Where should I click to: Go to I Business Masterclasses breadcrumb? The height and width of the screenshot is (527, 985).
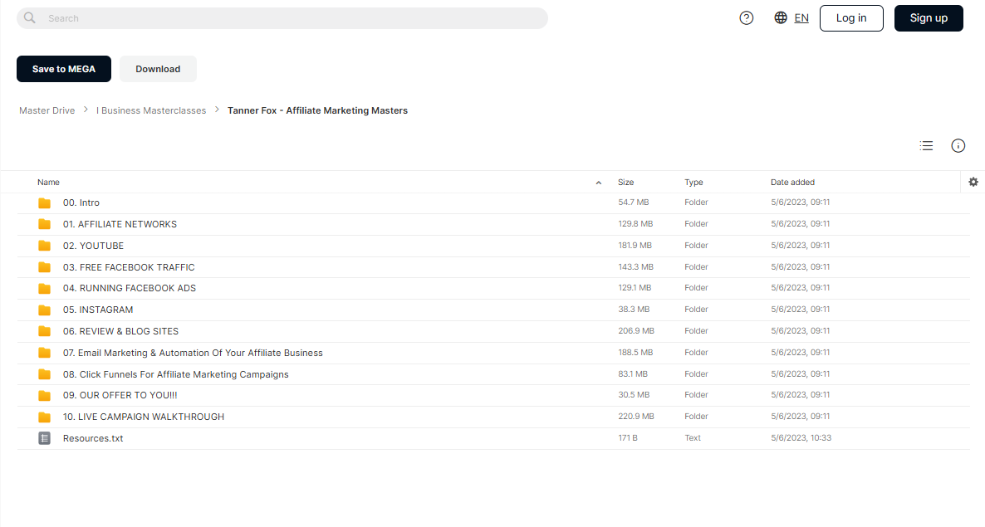pyautogui.click(x=151, y=110)
